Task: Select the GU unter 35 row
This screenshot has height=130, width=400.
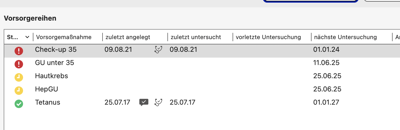Action: [202, 63]
